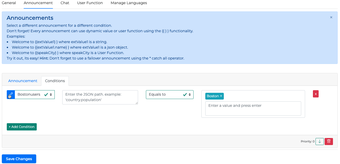This screenshot has height=164, width=340.
Task: Delete the condition with the red x
Action: 316,94
